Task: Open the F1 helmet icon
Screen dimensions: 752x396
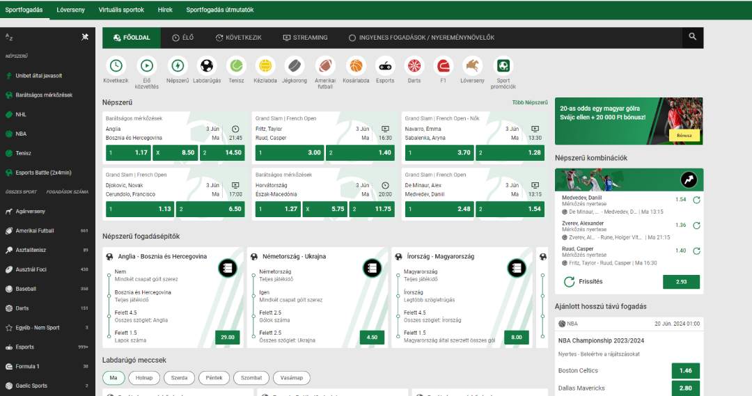Action: 443,65
